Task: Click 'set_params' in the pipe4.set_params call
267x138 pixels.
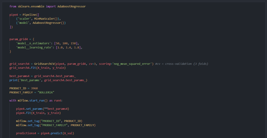Action: tap(34, 109)
